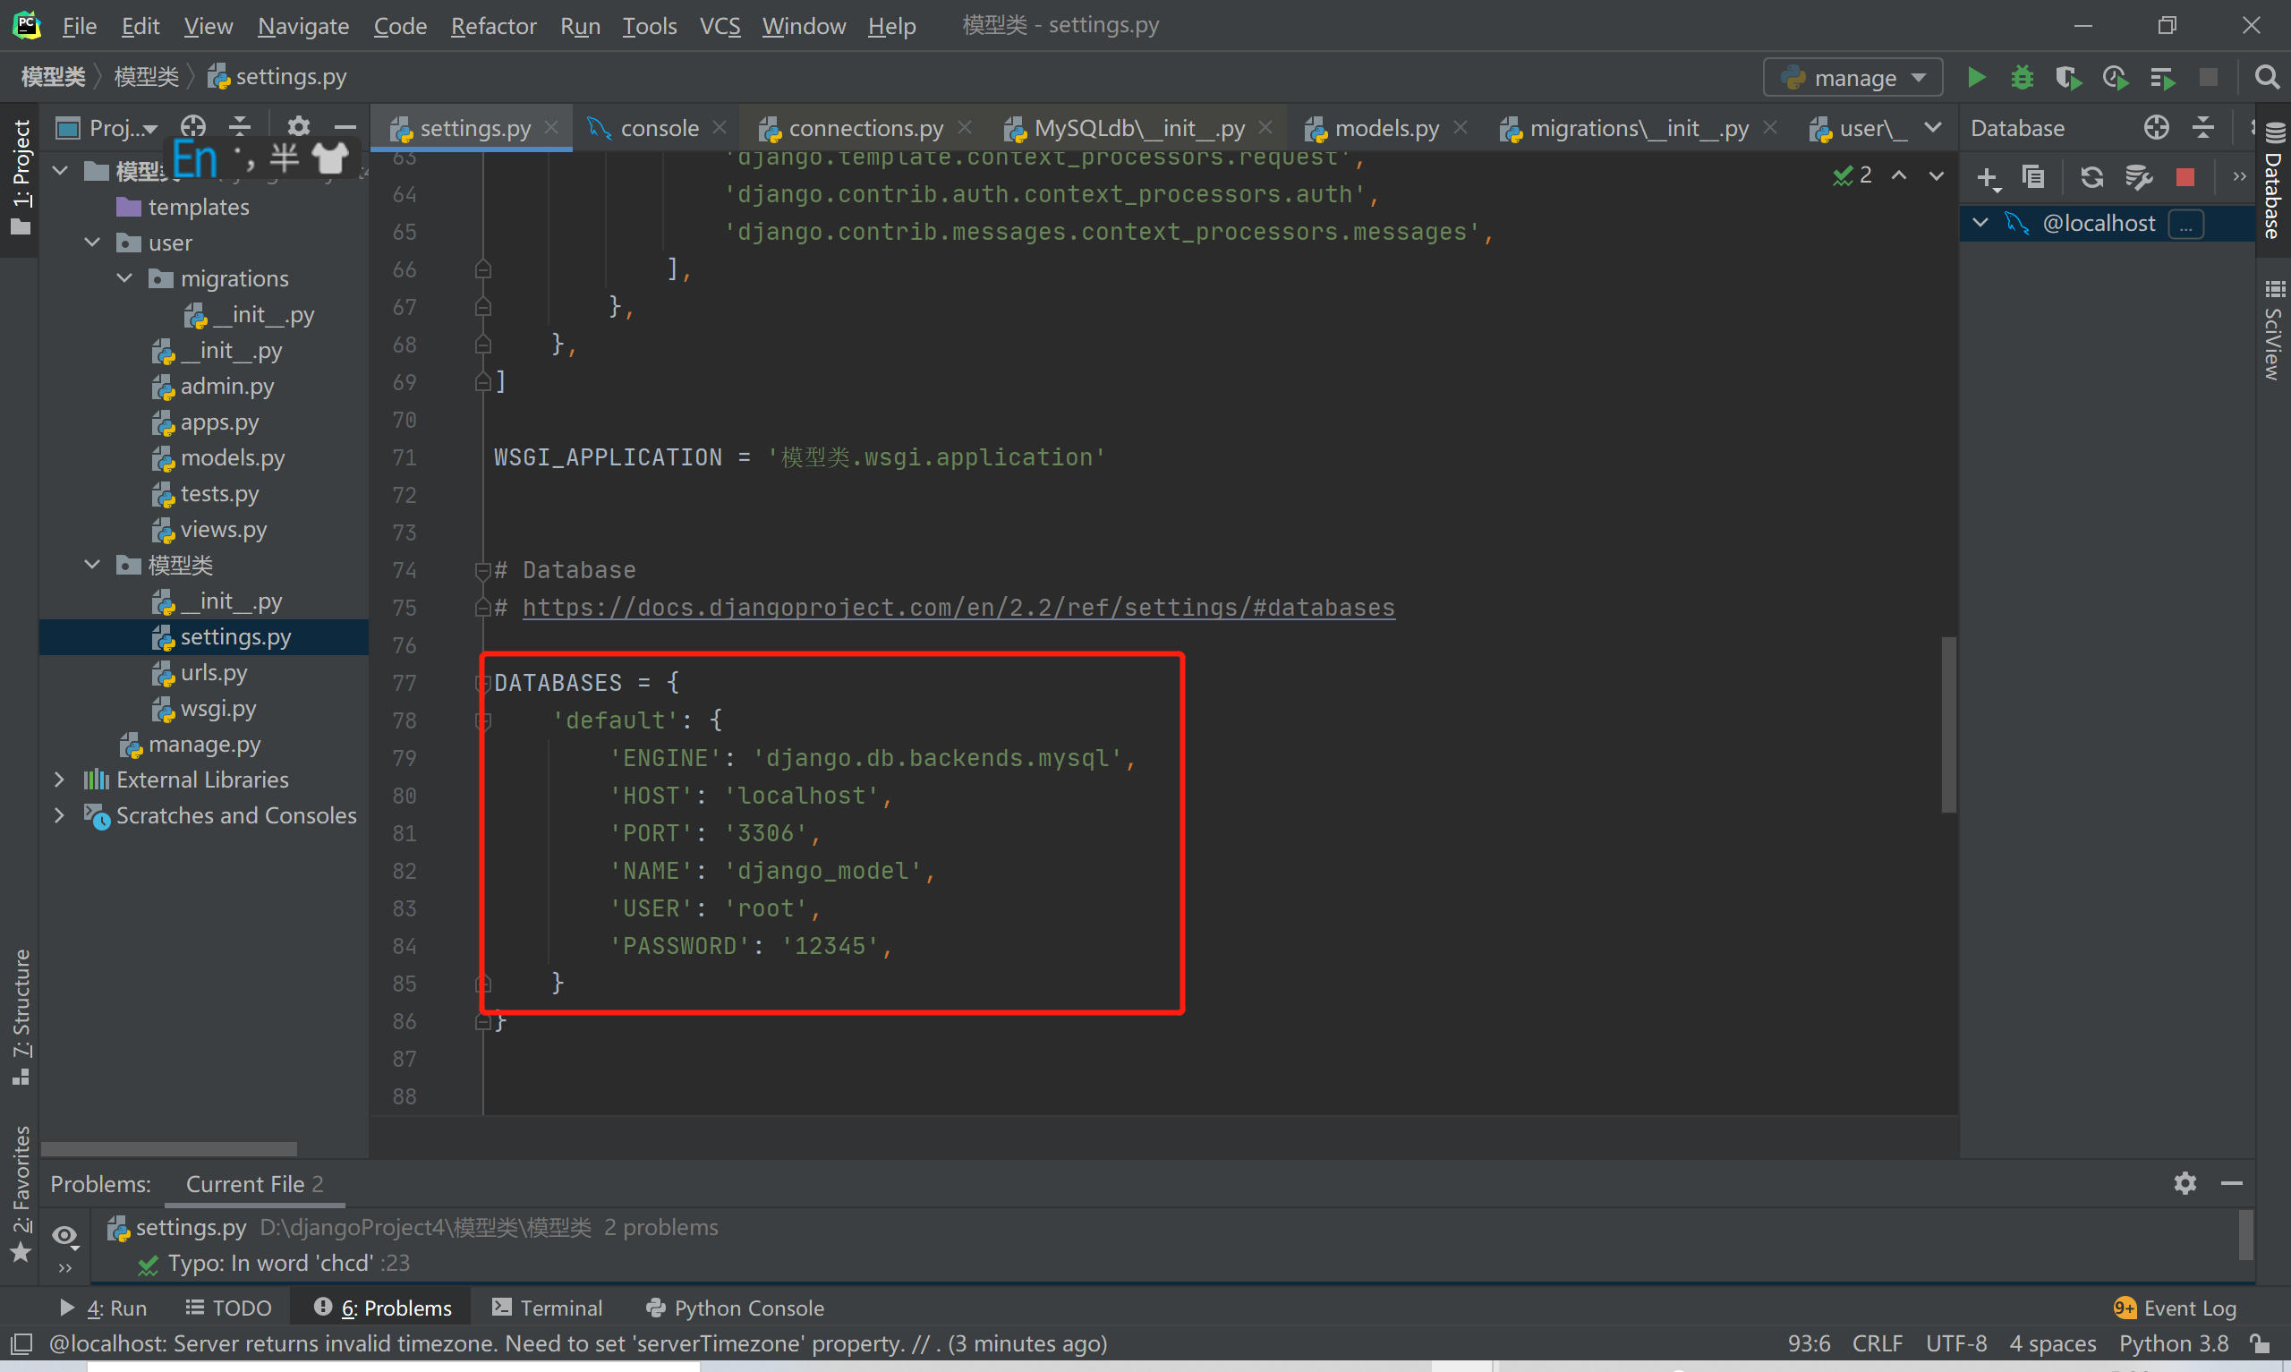Open the Django databases documentation link
Viewport: 2291px width, 1372px height.
point(958,608)
